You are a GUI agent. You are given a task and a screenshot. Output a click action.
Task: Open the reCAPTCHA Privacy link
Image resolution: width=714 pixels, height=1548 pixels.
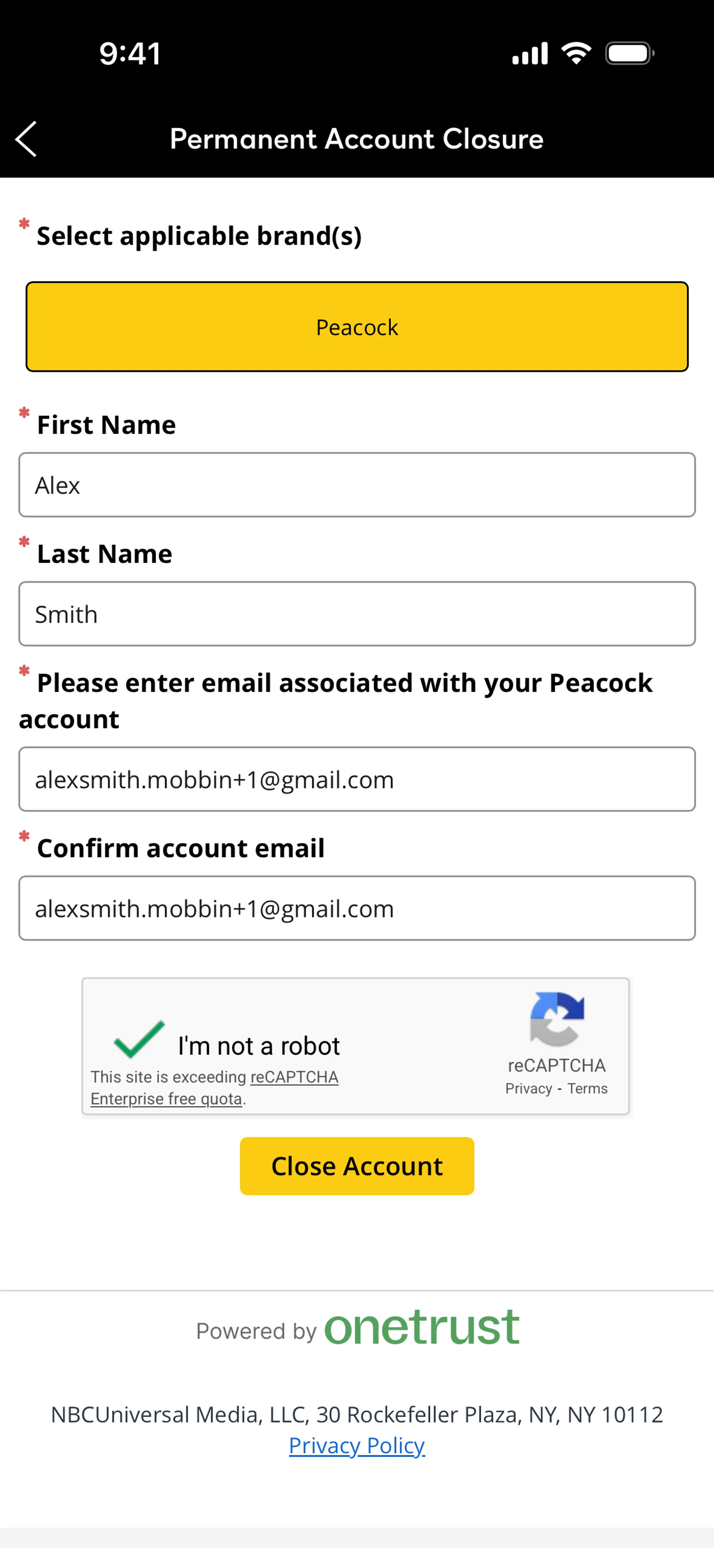(x=528, y=1088)
